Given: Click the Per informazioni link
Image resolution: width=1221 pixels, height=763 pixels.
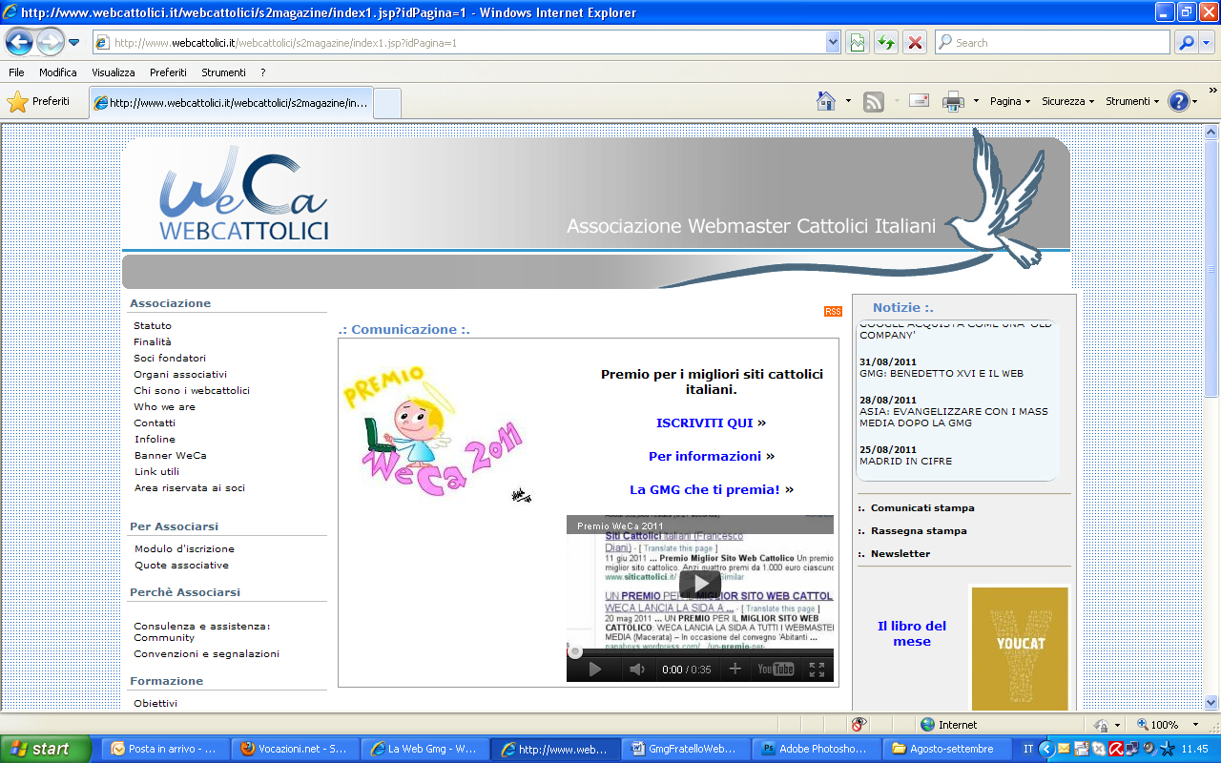Looking at the screenshot, I should 705,456.
